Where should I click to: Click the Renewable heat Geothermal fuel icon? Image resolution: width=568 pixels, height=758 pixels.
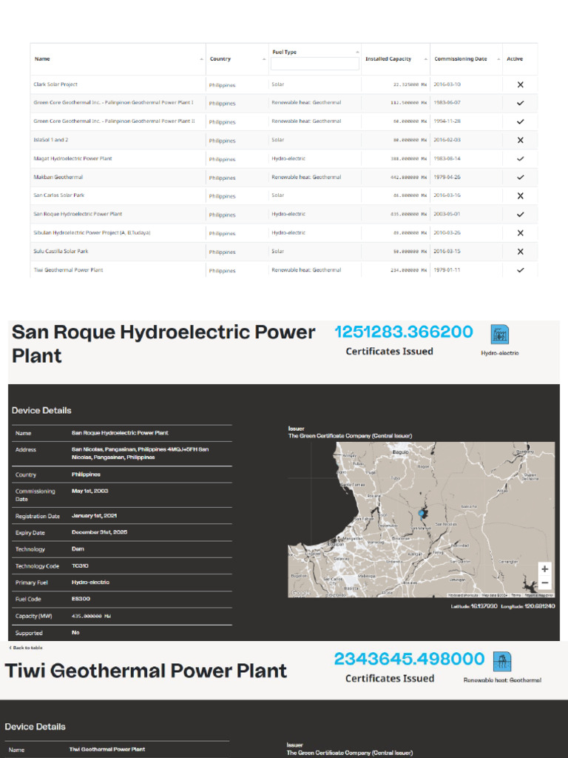coord(502,661)
